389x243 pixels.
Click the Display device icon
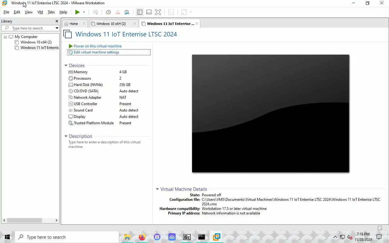pos(71,117)
